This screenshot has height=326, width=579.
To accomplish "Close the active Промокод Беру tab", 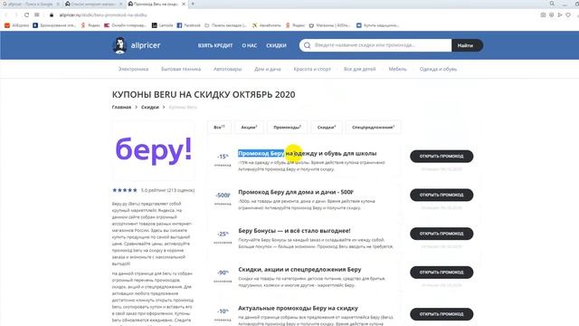I will pos(183,4).
